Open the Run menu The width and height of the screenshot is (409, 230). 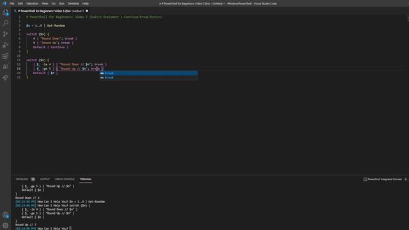tap(61, 4)
